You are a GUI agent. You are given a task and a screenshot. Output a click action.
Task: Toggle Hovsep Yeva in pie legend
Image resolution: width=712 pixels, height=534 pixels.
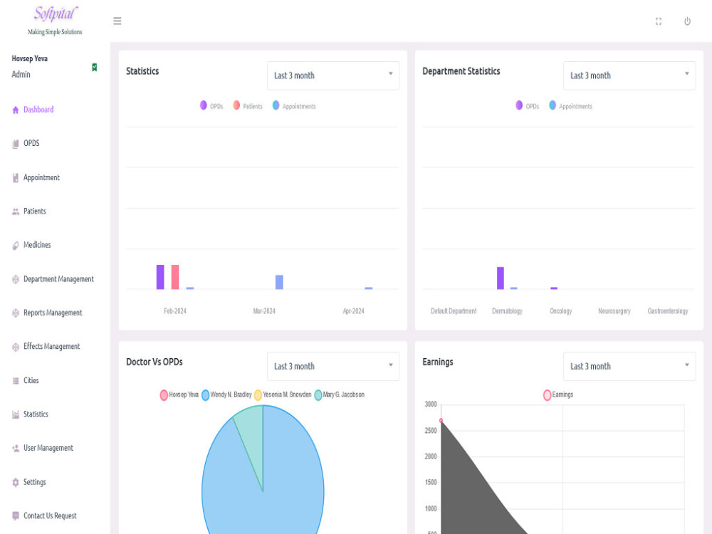pyautogui.click(x=179, y=394)
